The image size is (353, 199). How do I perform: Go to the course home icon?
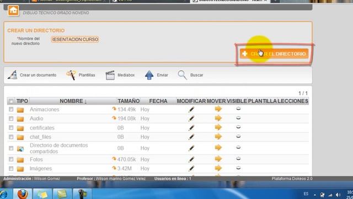(13, 10)
